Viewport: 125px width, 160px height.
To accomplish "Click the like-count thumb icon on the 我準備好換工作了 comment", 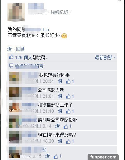I will point(68,111).
